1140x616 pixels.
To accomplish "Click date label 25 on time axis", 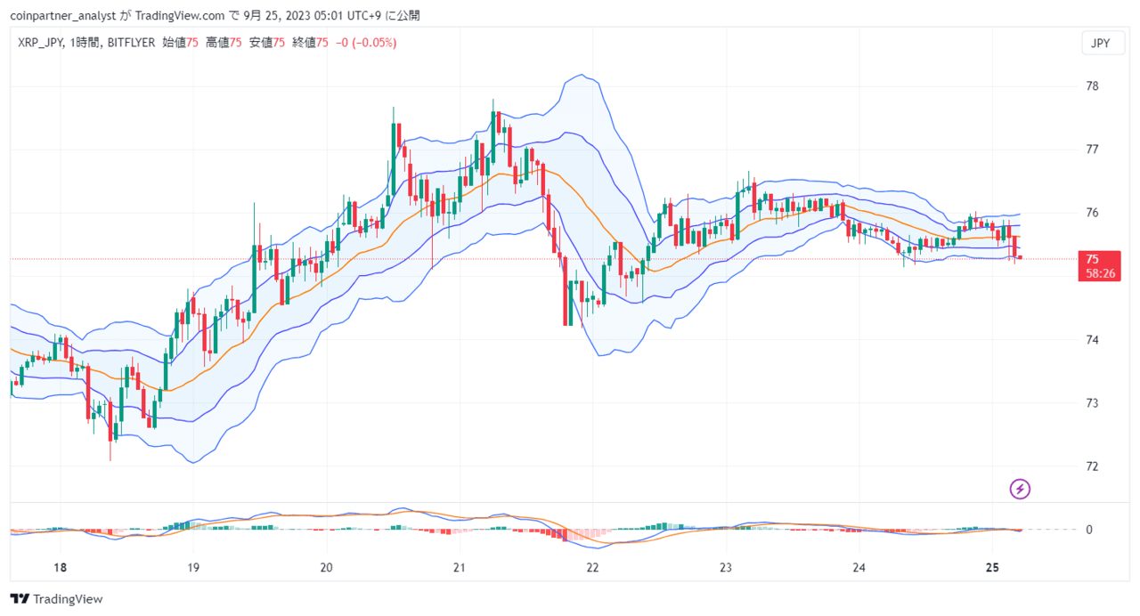I will tap(993, 568).
